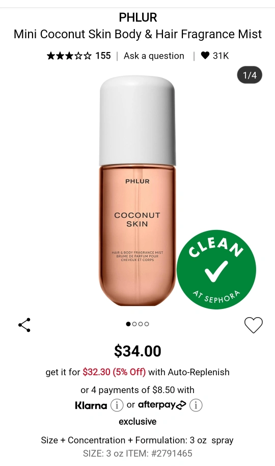
Task: Select the second image carousel dot
Action: click(134, 324)
